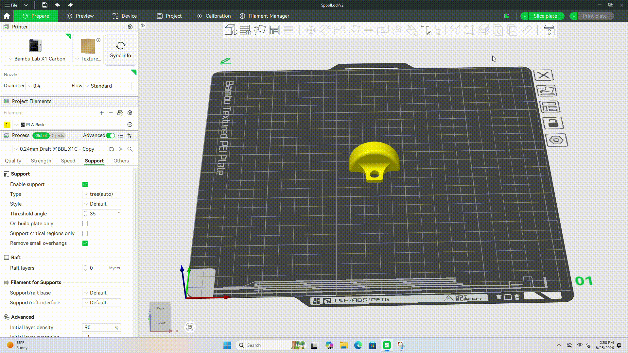
Task: Select the Cut tool icon
Action: click(369, 30)
